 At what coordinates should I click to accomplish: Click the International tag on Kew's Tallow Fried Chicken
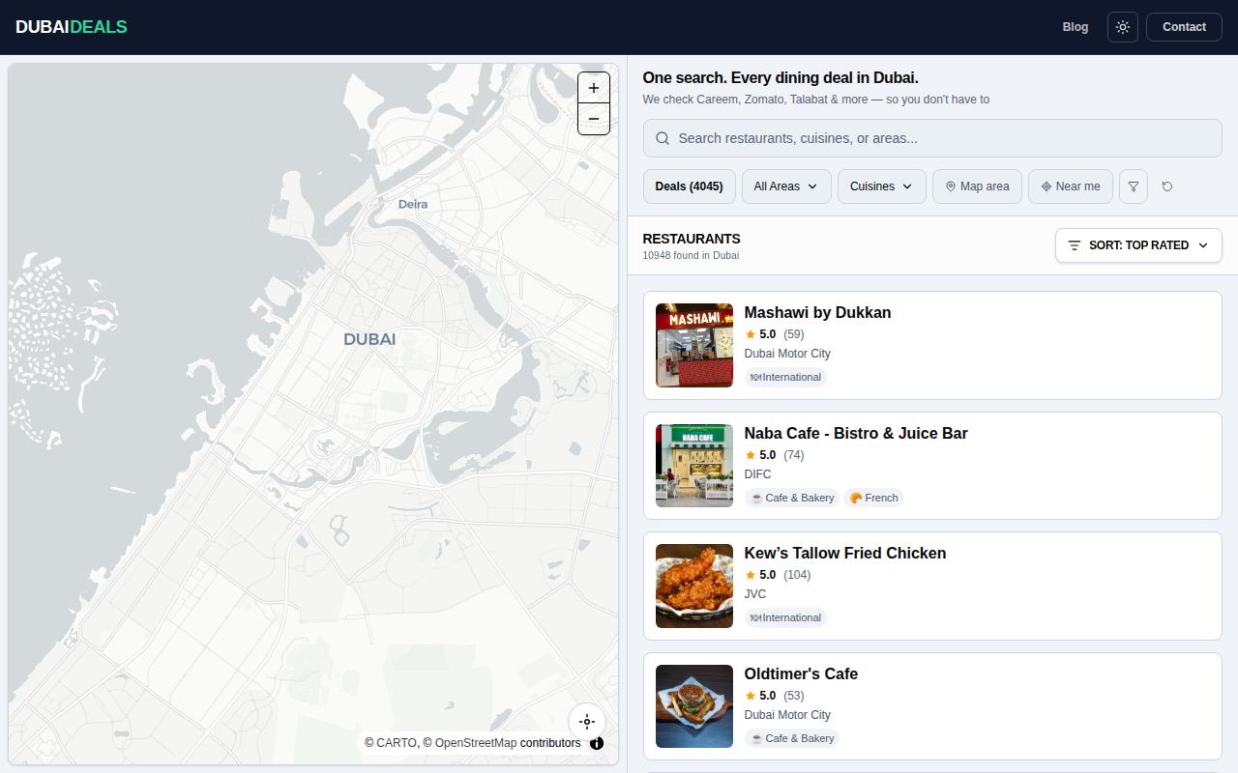click(x=785, y=618)
